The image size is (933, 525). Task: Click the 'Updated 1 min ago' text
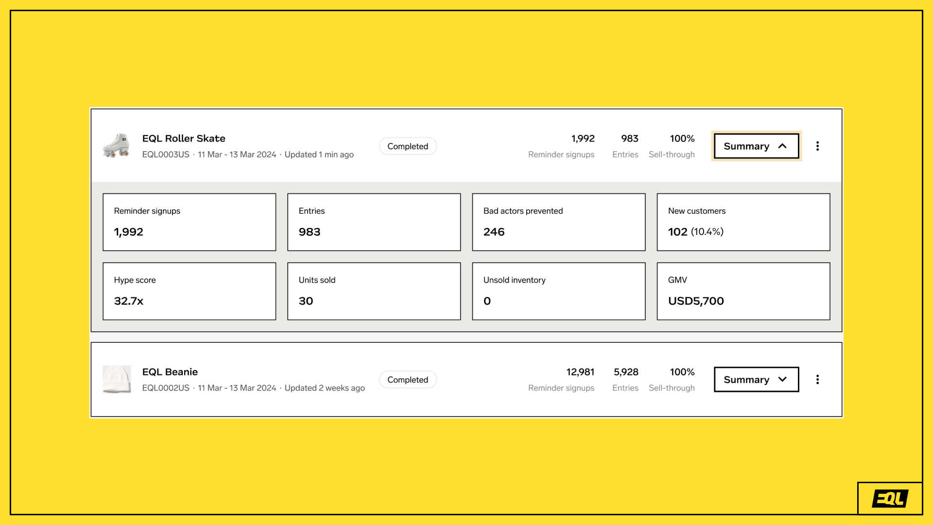(319, 155)
